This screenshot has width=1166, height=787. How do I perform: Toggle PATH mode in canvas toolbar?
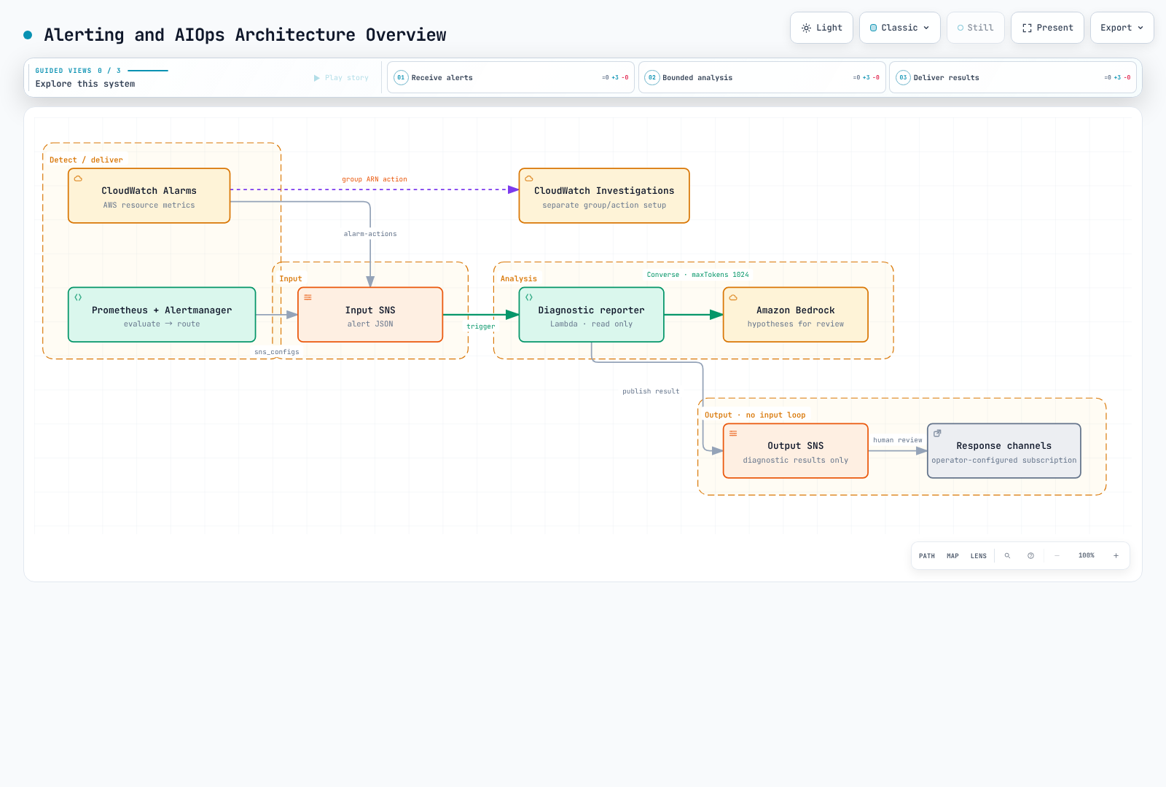point(927,556)
